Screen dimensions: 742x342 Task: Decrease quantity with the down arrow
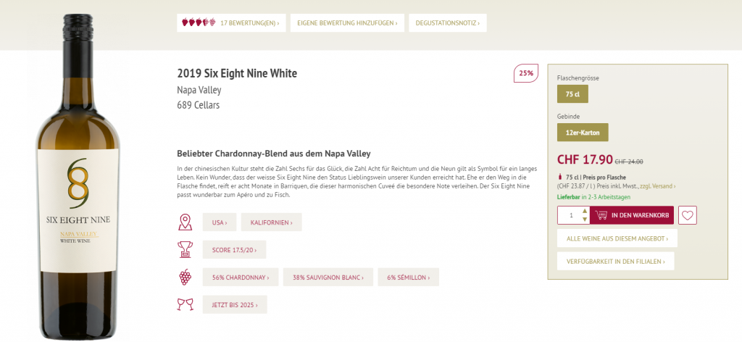tap(585, 220)
